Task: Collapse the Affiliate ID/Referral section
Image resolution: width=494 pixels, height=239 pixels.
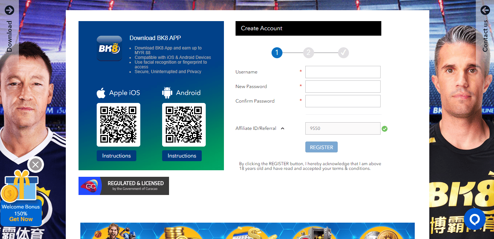Action: [282, 128]
